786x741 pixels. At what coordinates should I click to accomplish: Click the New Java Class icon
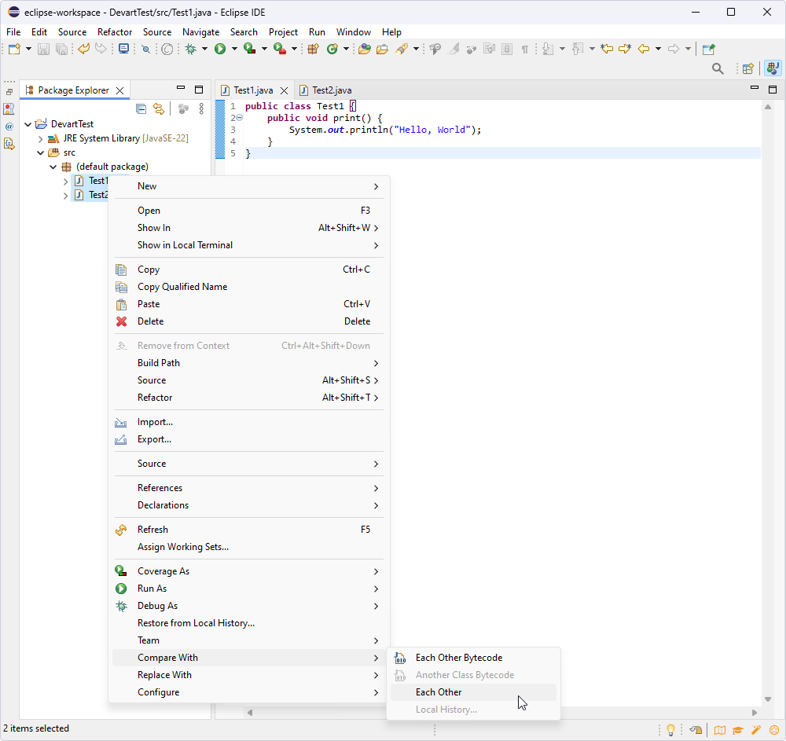pyautogui.click(x=332, y=49)
